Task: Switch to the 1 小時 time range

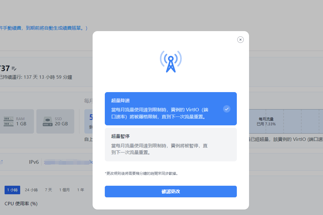Action: (12, 190)
